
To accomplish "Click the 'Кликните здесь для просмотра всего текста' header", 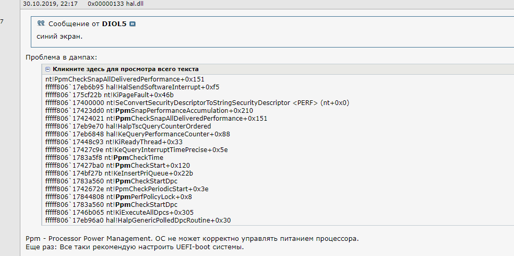I will pyautogui.click(x=125, y=69).
